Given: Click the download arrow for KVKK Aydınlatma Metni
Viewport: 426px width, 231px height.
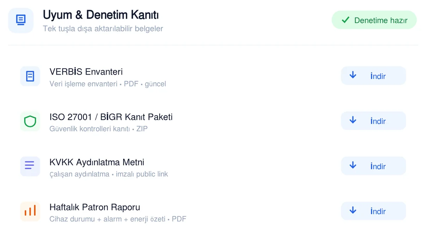Looking at the screenshot, I should [x=353, y=165].
